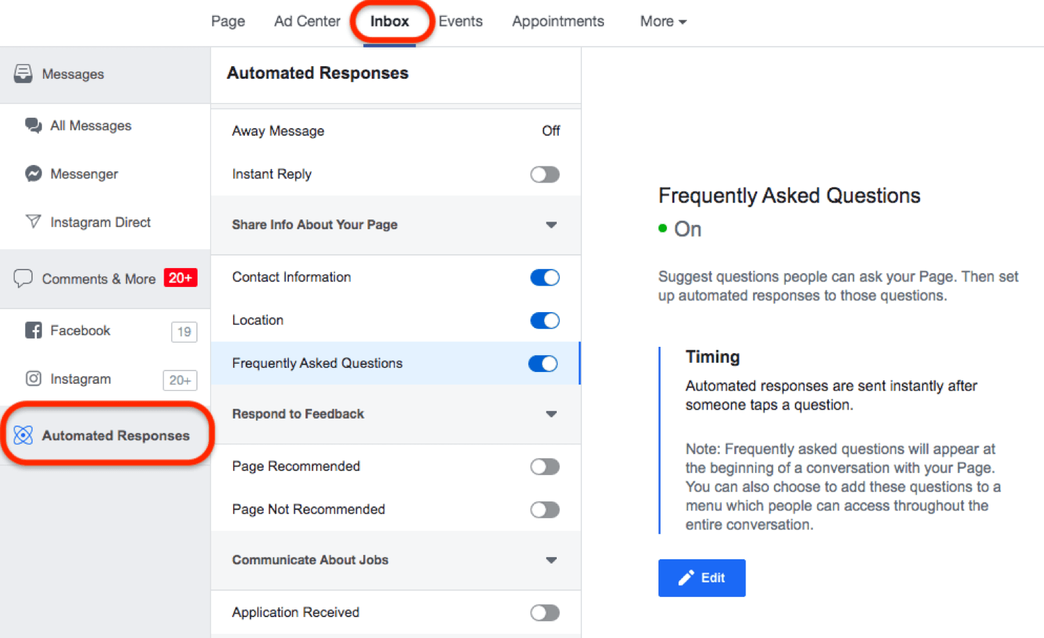Collapse the Share Info About Your Page section
Screen dimensions: 1044x638
click(551, 225)
